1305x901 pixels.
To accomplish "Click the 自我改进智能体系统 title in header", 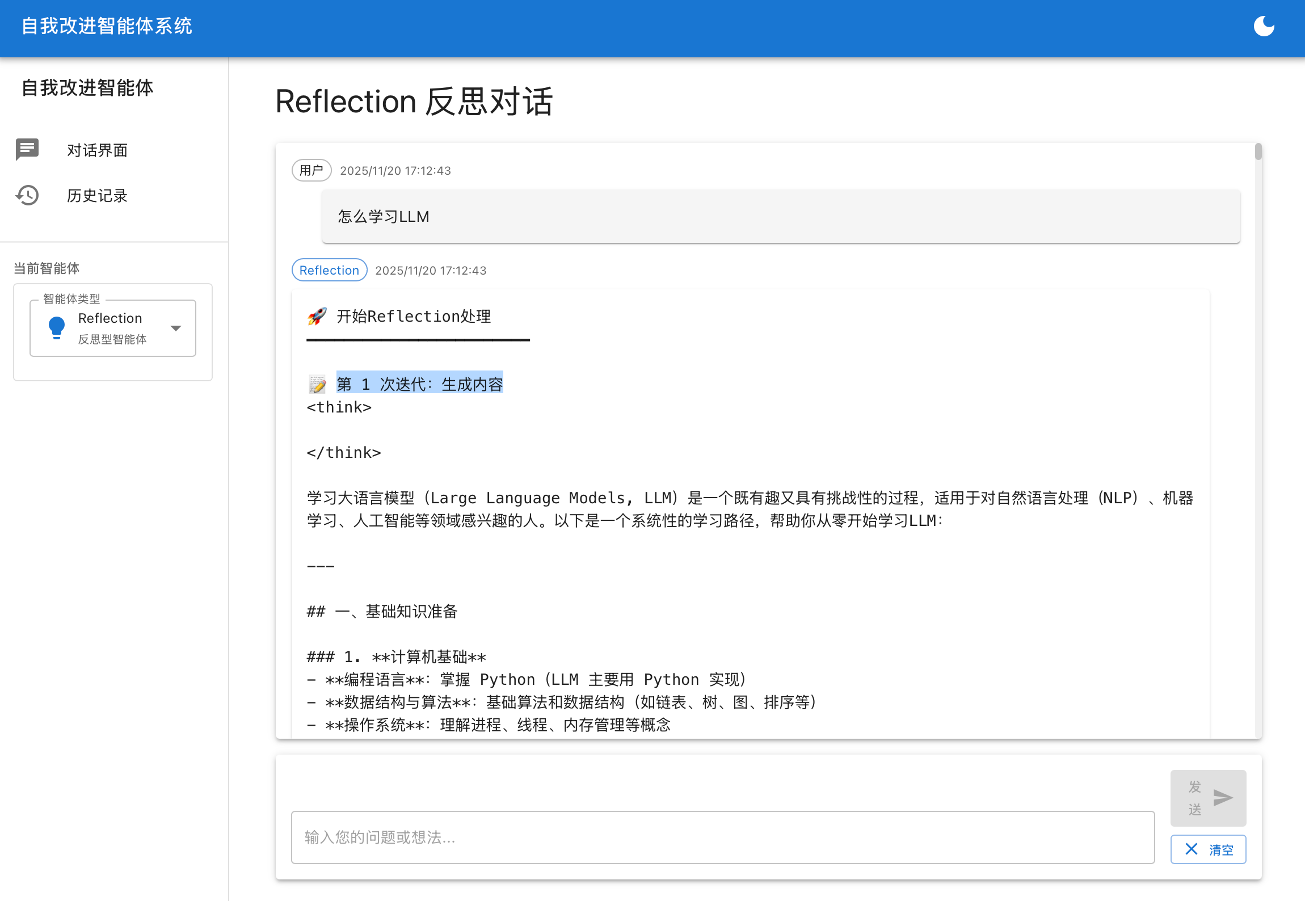I will [107, 26].
